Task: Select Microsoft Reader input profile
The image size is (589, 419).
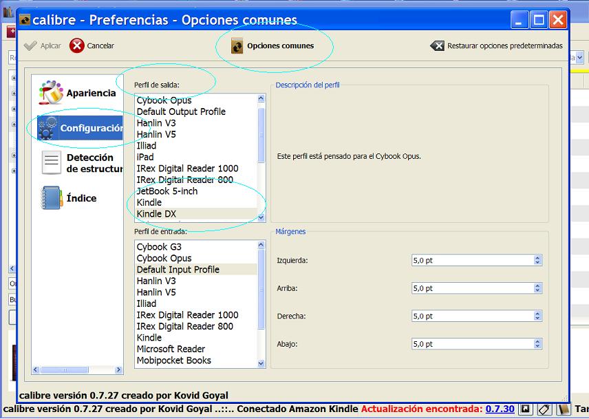Action: click(195, 349)
